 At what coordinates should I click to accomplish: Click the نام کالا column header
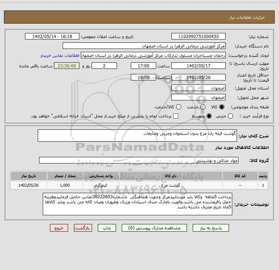(x=171, y=176)
